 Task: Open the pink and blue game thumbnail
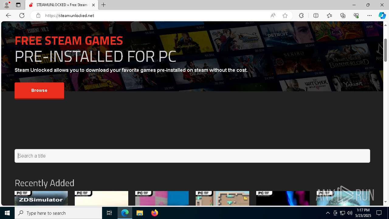tap(162, 198)
